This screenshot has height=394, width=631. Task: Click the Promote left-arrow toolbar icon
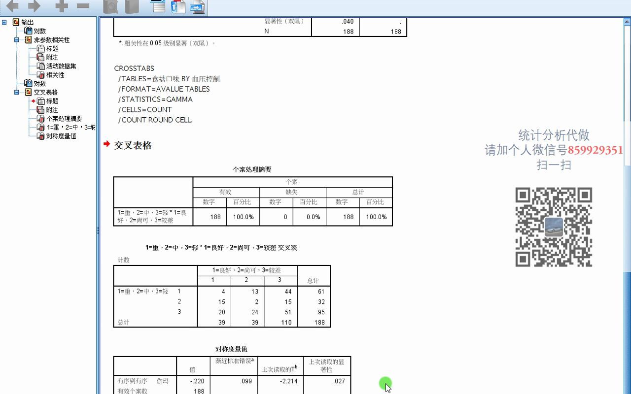click(12, 6)
